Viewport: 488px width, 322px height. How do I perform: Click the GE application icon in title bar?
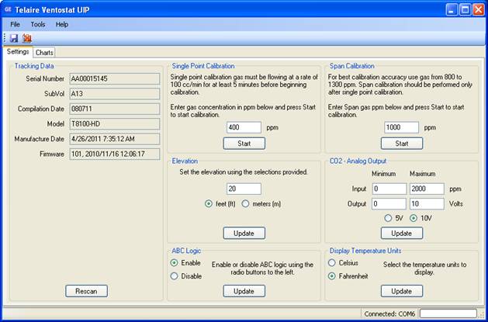point(9,10)
